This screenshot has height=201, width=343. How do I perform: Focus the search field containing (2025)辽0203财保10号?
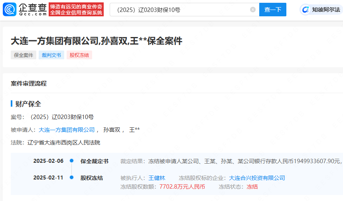(x=184, y=10)
